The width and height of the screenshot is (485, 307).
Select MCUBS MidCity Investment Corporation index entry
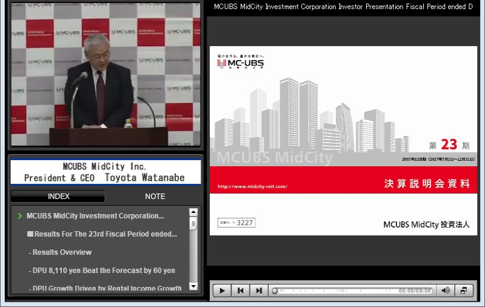(x=95, y=216)
